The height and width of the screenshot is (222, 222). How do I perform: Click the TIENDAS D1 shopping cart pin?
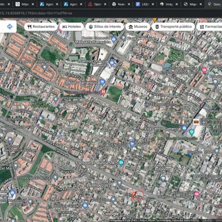pyautogui.click(x=132, y=144)
